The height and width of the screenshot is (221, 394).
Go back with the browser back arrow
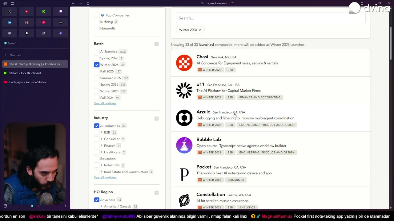coord(73,3)
